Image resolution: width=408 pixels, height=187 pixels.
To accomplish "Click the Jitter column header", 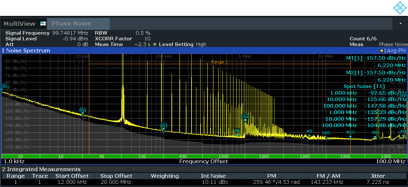I will pyautogui.click(x=377, y=176).
